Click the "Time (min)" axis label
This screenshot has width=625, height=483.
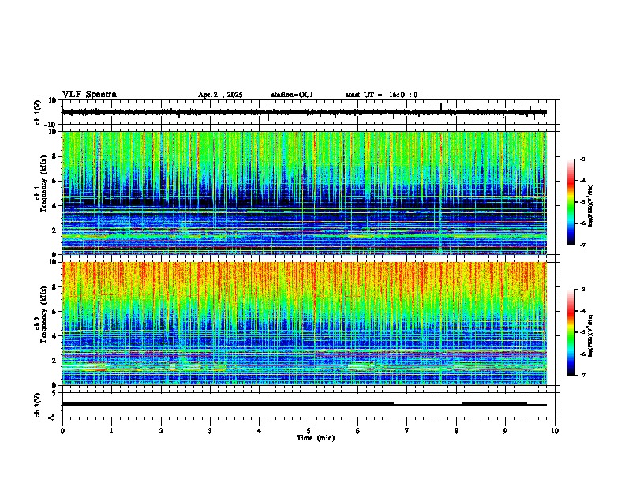click(316, 438)
